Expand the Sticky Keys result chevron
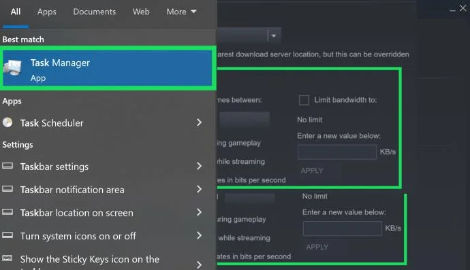Viewport: 470px width, 270px height. (x=199, y=265)
